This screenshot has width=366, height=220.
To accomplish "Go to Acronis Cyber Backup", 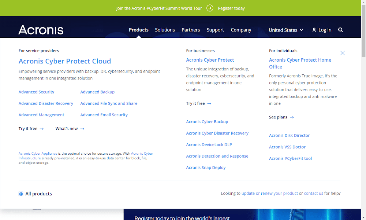I will [x=207, y=122].
